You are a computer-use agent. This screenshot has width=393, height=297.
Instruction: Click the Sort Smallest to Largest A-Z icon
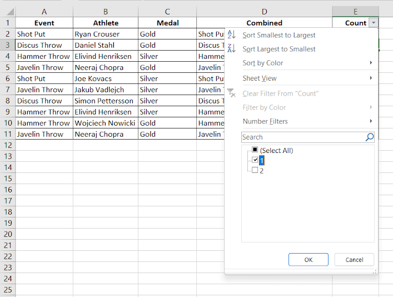click(231, 34)
